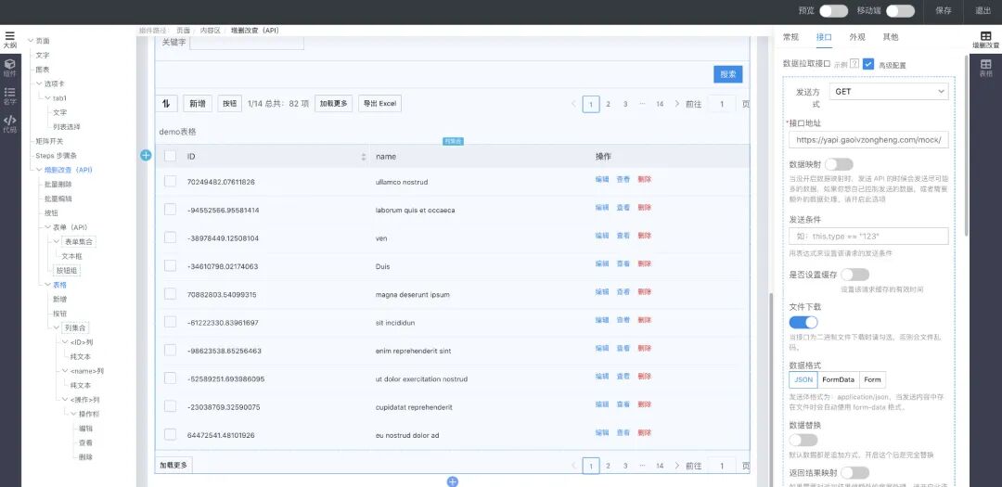Viewport: 1002px width, 487px height.
Task: Toggle the 预览 preview switch
Action: click(833, 11)
